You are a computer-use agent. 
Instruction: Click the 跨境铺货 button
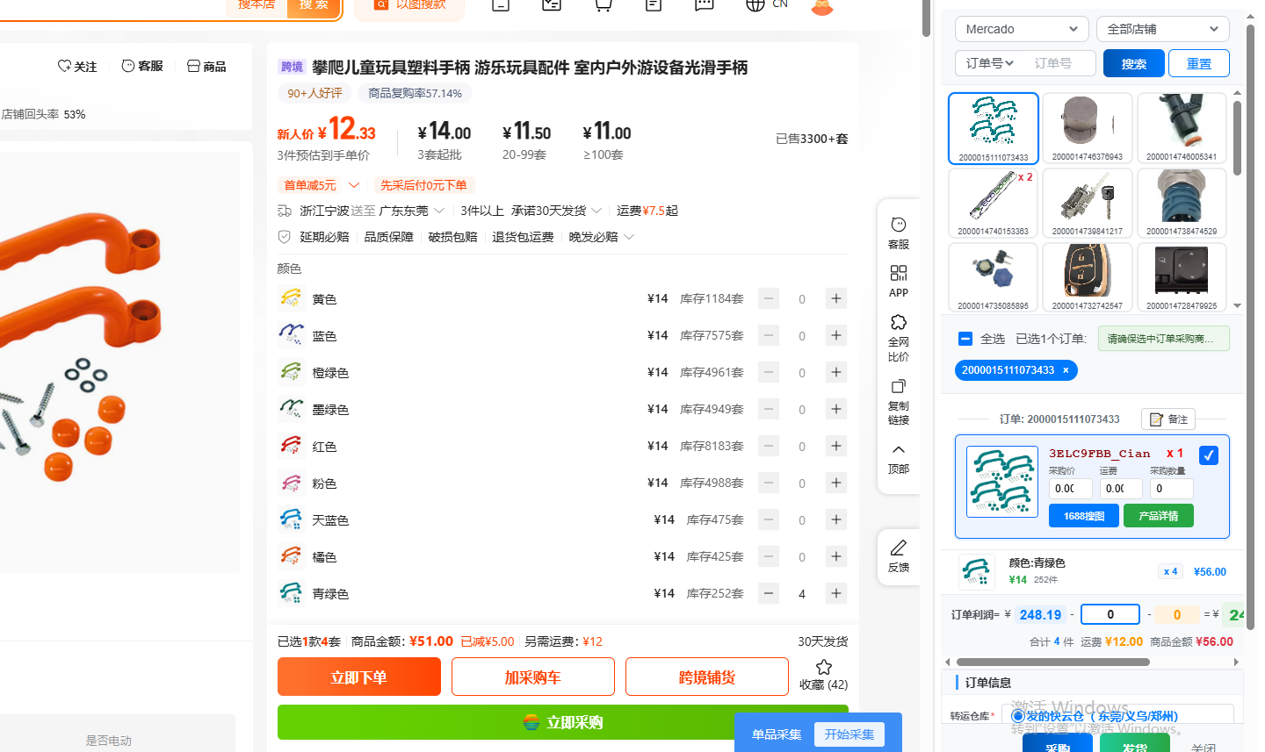point(707,677)
